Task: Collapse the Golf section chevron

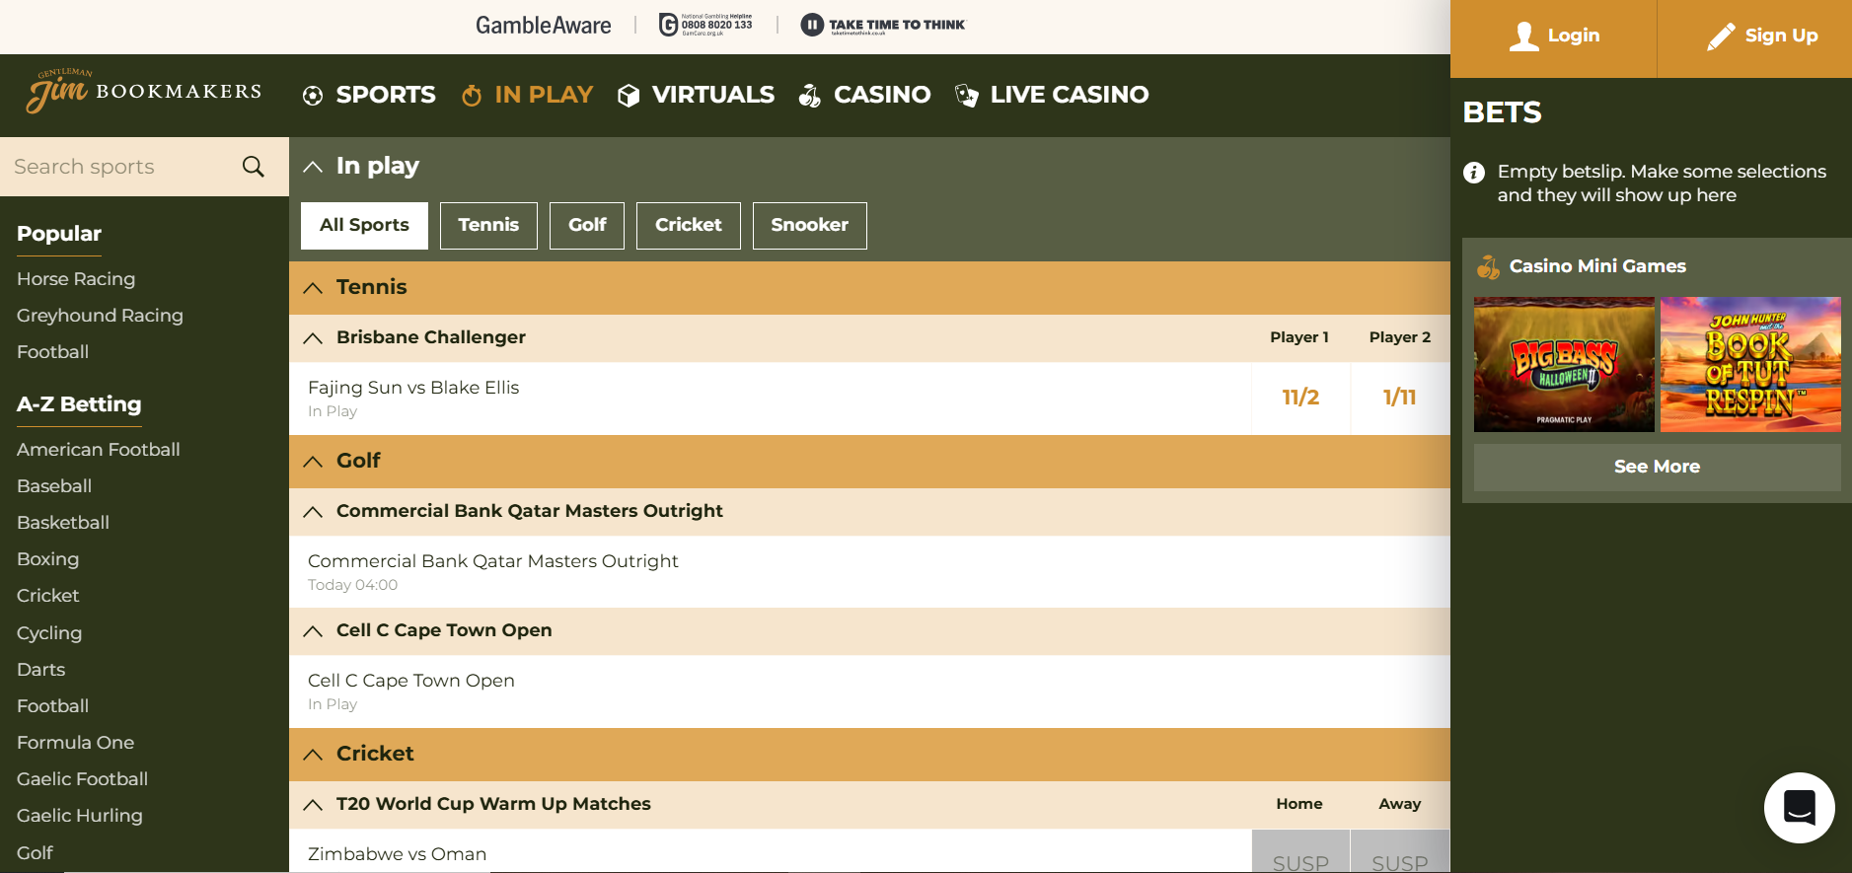Action: [x=313, y=462]
